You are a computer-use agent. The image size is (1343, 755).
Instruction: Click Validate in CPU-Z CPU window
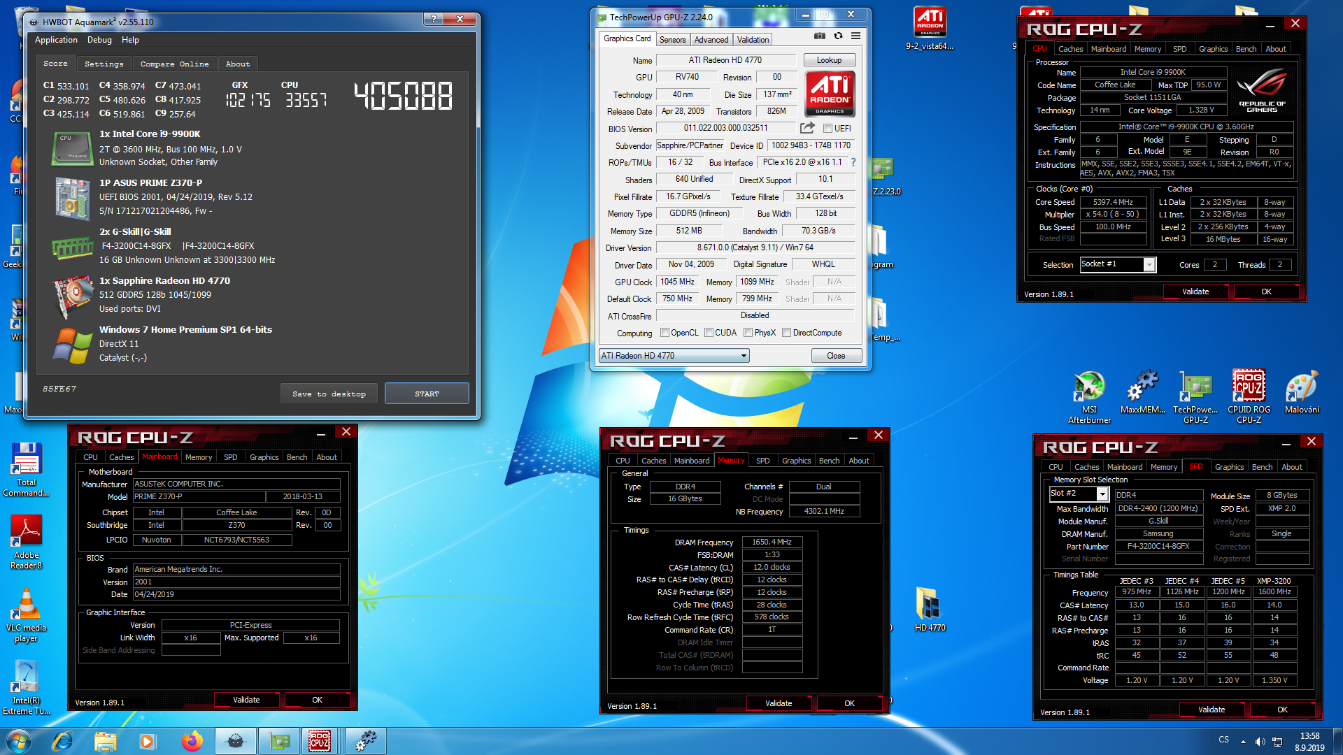tap(1195, 292)
